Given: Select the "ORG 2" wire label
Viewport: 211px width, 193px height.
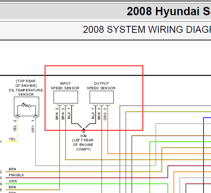Looking at the screenshot, I should (105, 114).
